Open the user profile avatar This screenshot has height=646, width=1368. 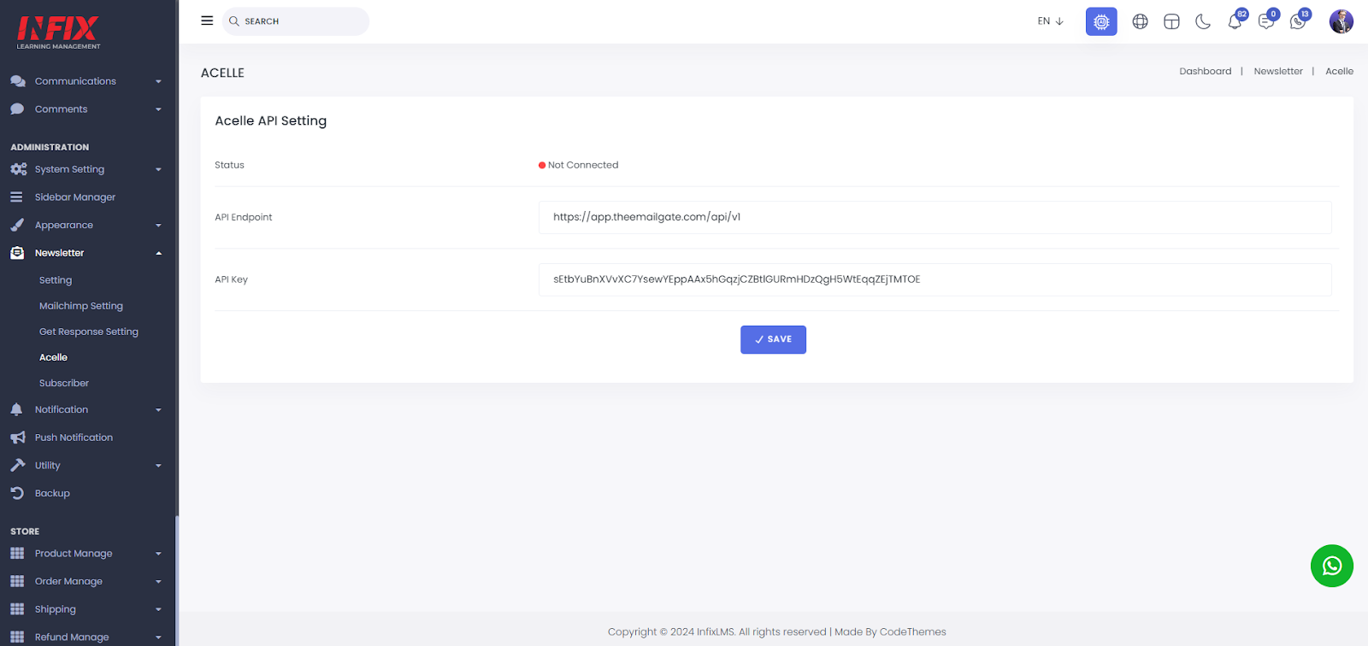pyautogui.click(x=1341, y=21)
